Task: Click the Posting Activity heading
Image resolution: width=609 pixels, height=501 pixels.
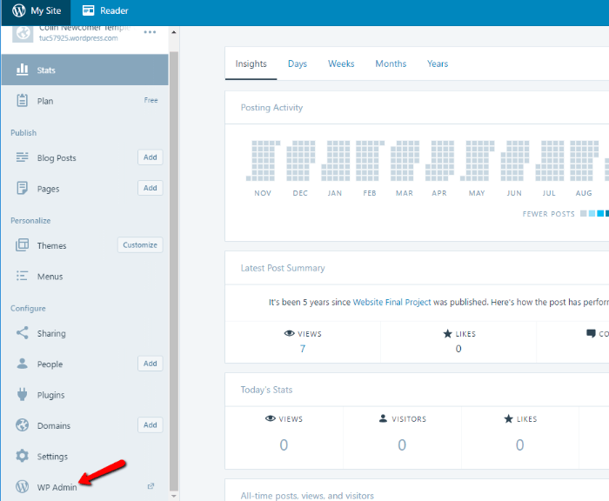Action: pyautogui.click(x=271, y=108)
